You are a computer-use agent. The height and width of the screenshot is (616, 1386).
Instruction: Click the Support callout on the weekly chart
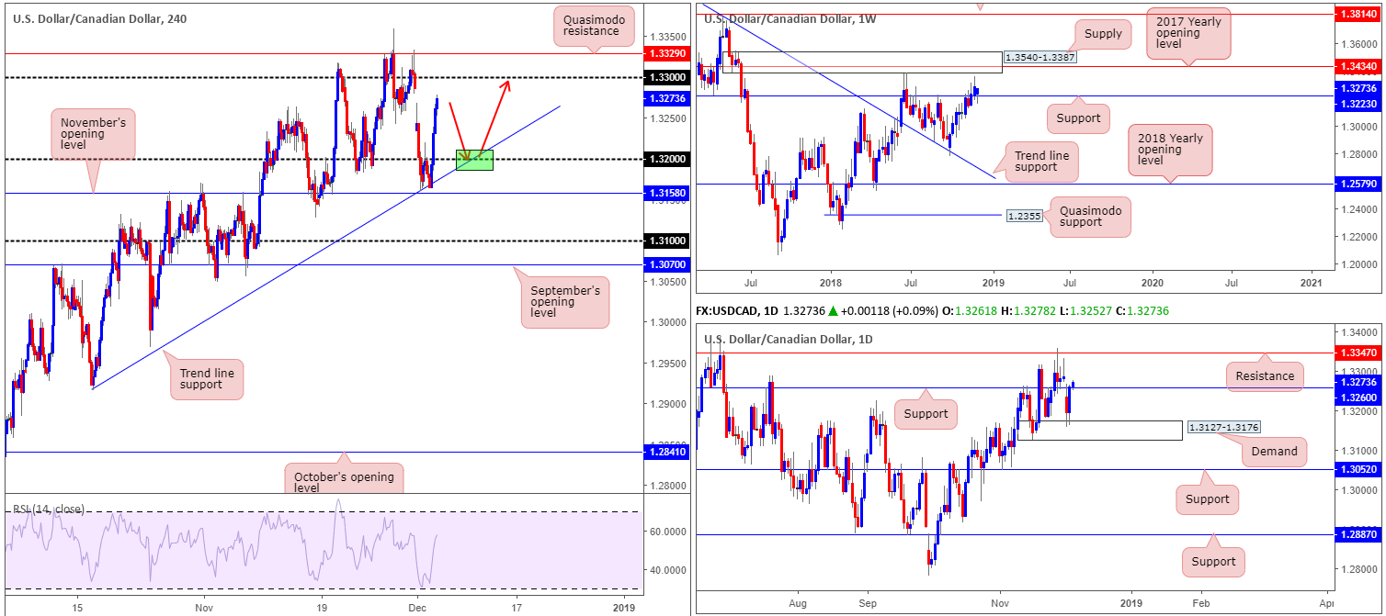click(1078, 118)
